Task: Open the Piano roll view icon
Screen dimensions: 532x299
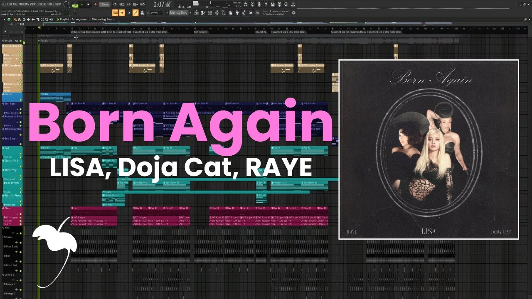Action: (x=203, y=13)
